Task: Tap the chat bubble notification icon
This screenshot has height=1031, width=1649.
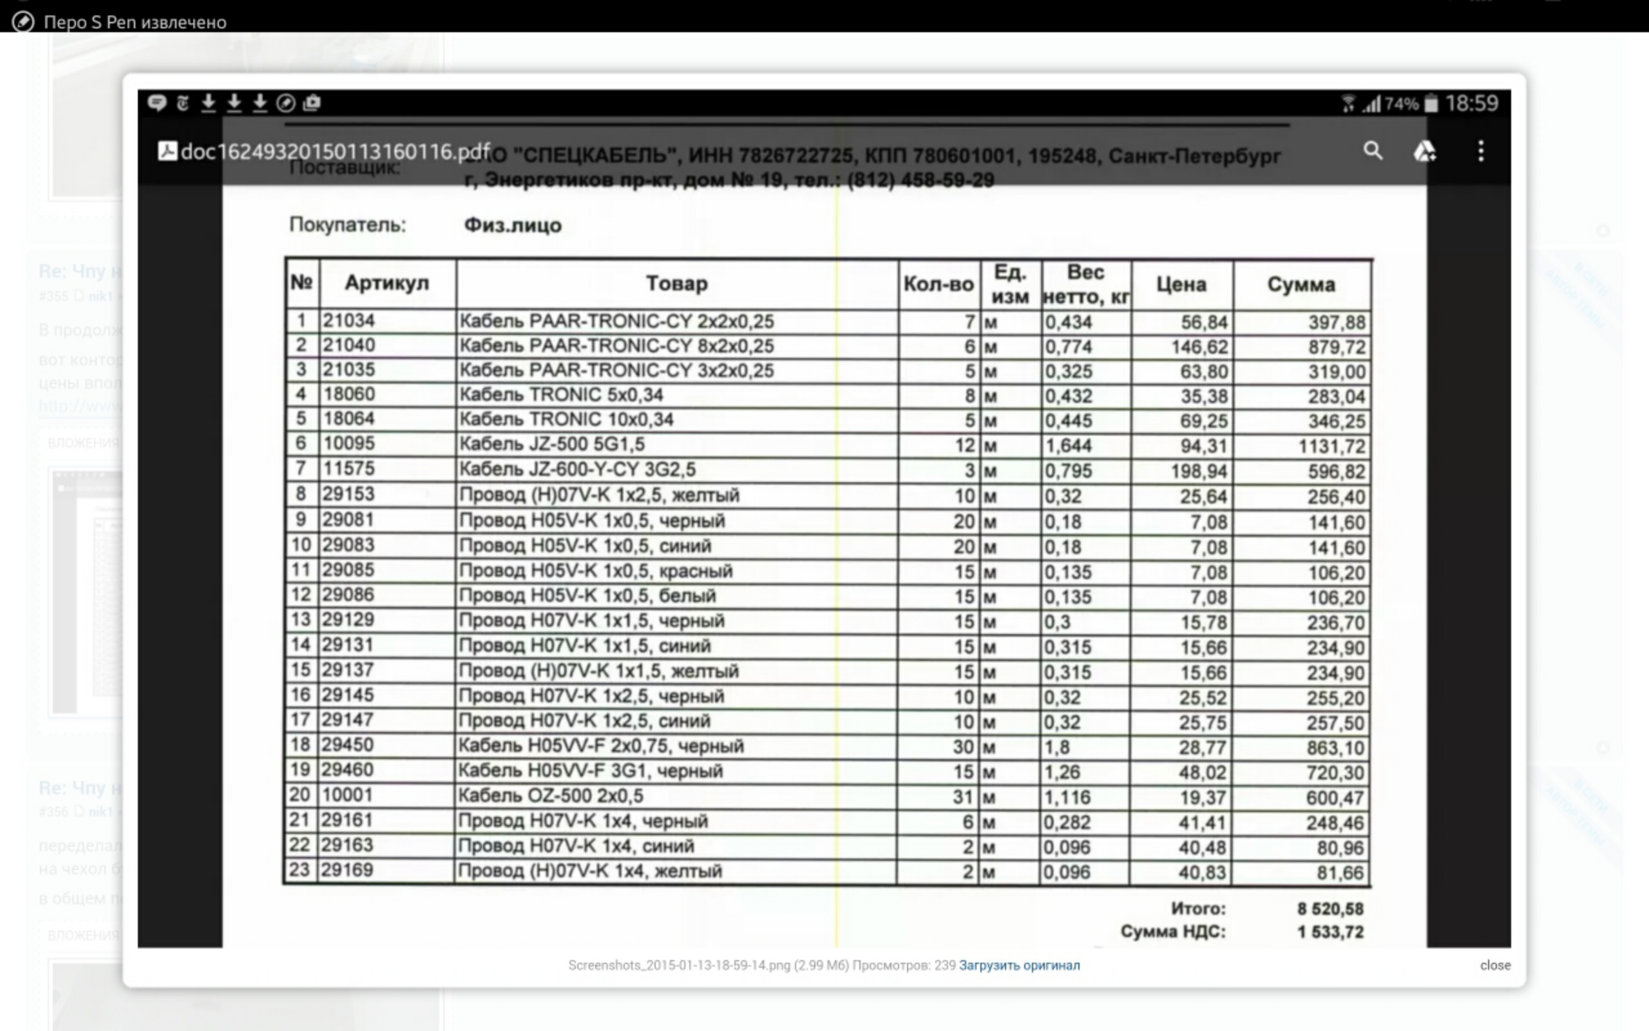Action: pyautogui.click(x=157, y=103)
